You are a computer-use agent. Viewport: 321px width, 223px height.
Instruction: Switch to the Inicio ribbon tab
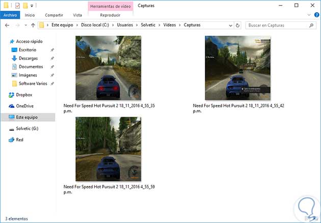(x=30, y=15)
